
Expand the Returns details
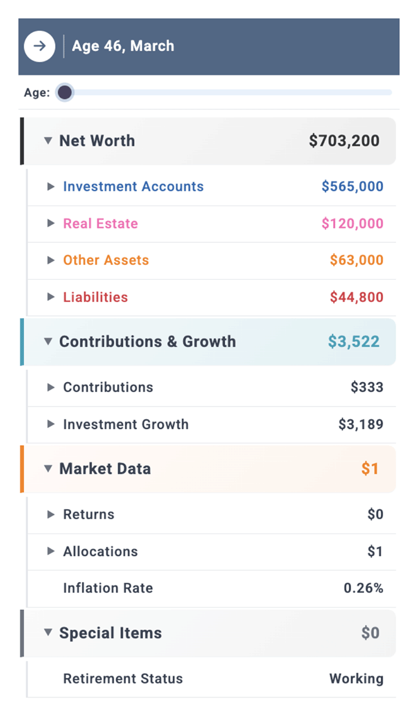[50, 514]
